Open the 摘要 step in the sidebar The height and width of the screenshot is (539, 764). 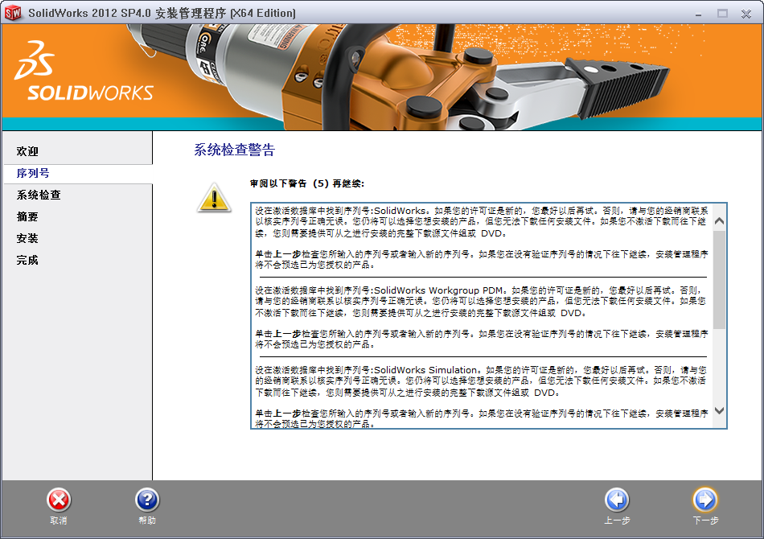coord(27,217)
